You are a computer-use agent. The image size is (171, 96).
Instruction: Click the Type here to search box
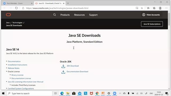(29, 93)
